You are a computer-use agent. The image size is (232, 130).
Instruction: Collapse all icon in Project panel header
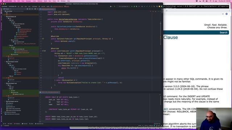point(32,9)
